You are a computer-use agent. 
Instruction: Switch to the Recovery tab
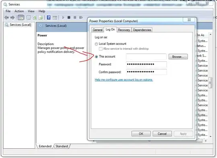point(124,30)
